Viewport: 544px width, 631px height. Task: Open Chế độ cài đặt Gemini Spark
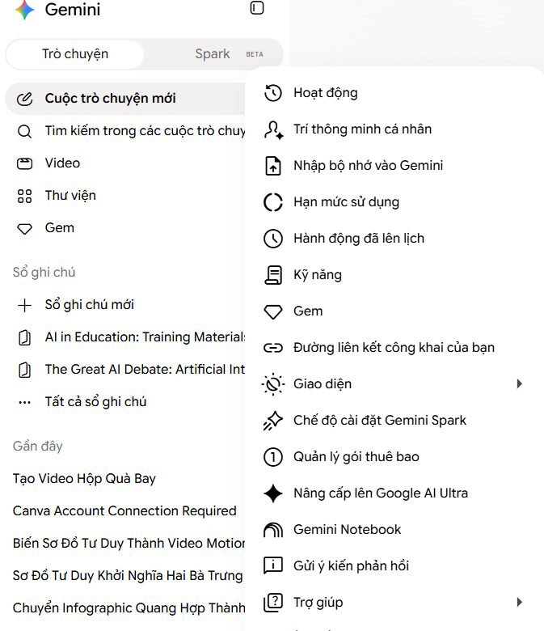(394, 421)
